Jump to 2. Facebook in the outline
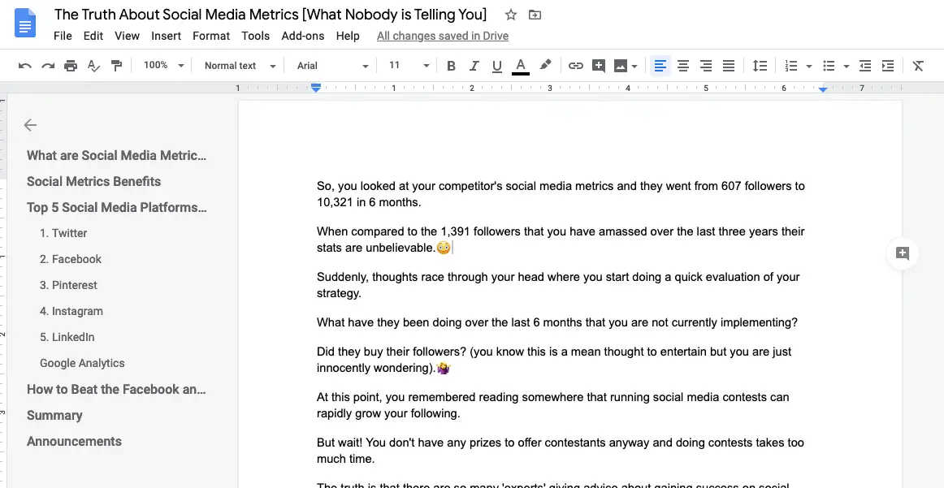This screenshot has width=944, height=488. coord(71,259)
